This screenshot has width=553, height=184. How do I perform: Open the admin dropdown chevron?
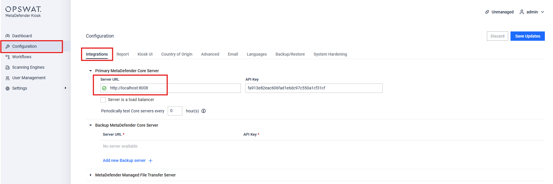543,12
